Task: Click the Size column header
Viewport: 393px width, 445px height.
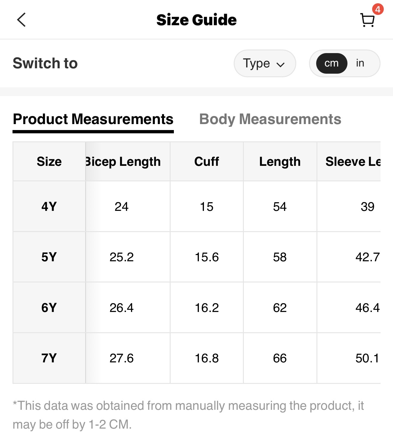Action: pos(49,161)
